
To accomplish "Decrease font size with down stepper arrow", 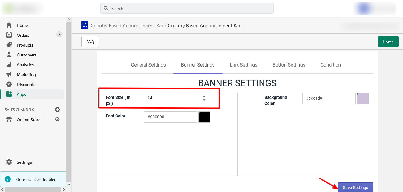I will click(204, 100).
